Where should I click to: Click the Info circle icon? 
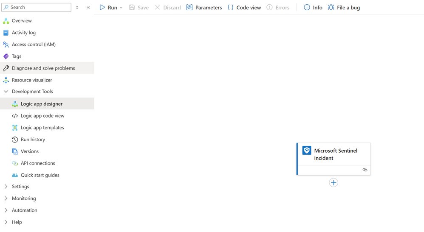pos(307,7)
